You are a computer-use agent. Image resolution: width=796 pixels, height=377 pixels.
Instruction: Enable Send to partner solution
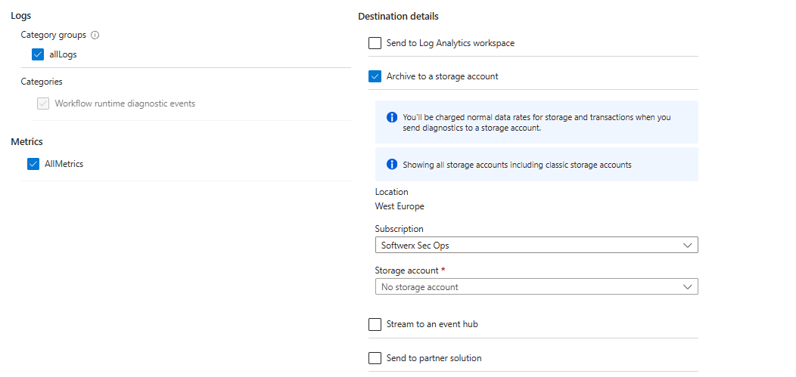[x=375, y=358]
